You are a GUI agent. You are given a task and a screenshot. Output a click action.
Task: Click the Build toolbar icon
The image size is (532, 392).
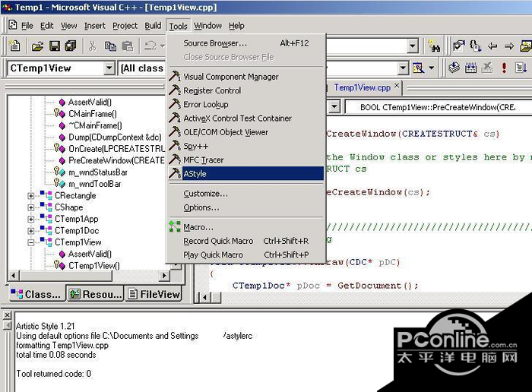pyautogui.click(x=470, y=68)
